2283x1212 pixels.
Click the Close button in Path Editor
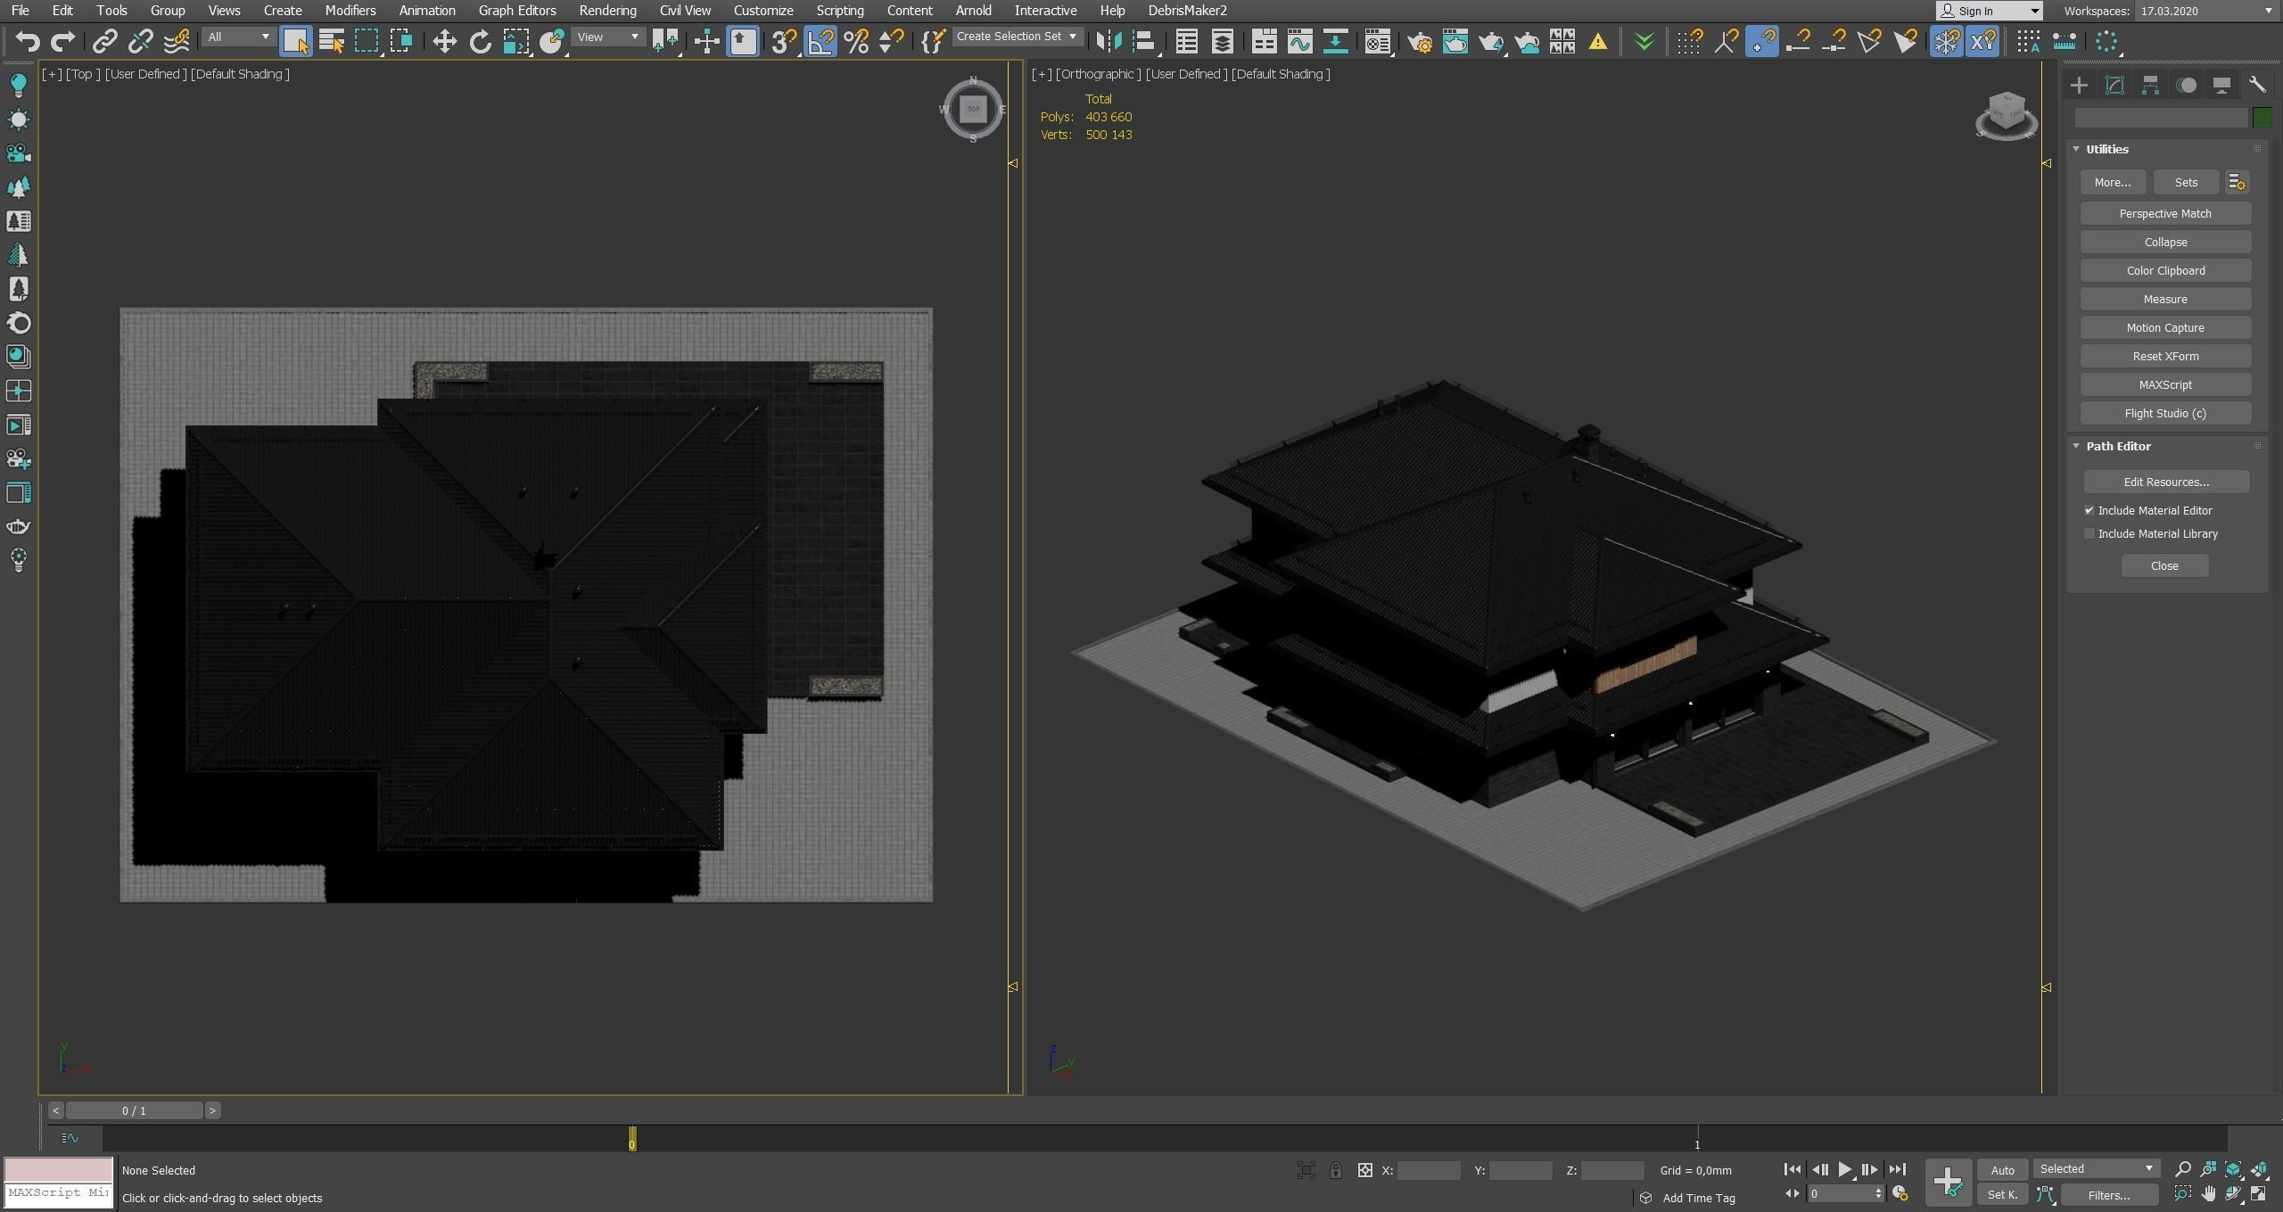pyautogui.click(x=2164, y=565)
